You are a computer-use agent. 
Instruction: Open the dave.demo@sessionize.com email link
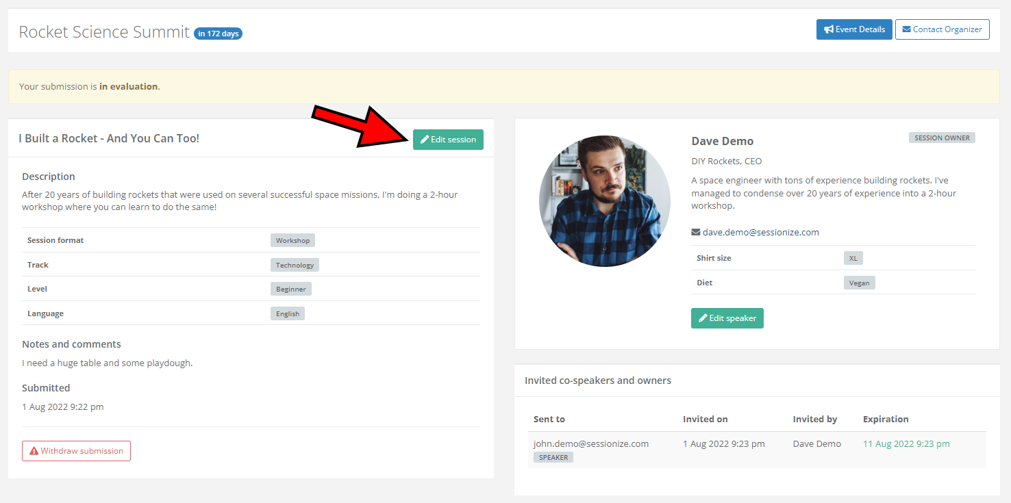click(760, 233)
